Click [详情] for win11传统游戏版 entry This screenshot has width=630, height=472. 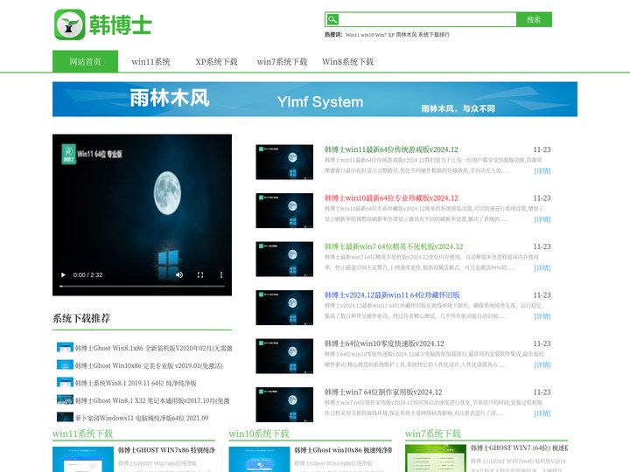542,171
